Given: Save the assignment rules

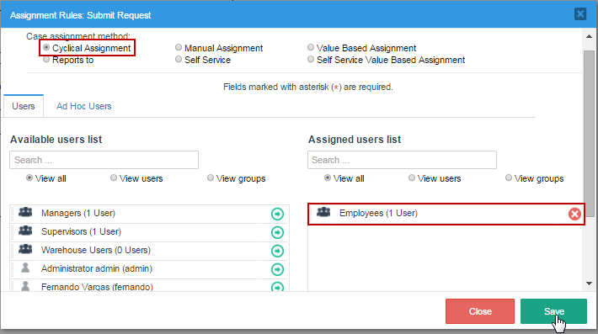Looking at the screenshot, I should click(553, 311).
